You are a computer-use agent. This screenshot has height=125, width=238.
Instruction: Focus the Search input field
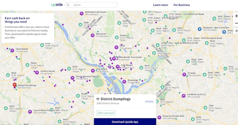(x=91, y=5)
